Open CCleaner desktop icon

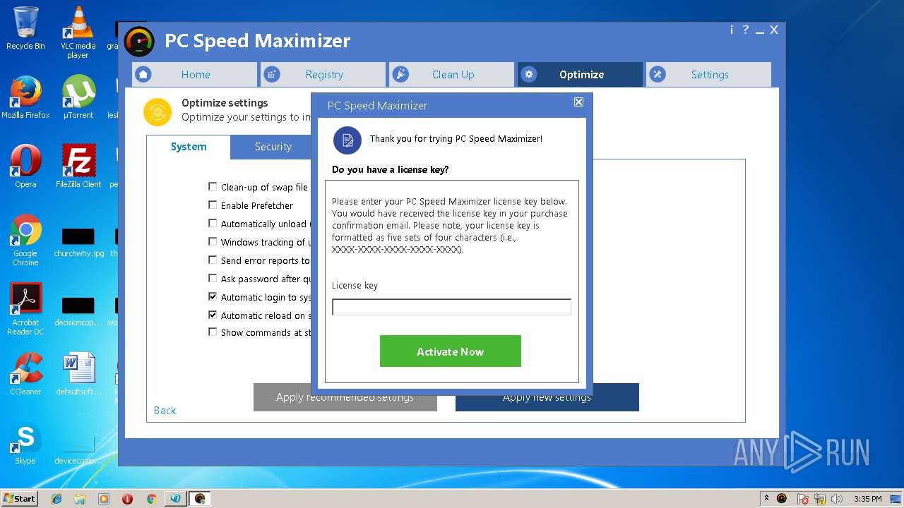click(x=25, y=374)
